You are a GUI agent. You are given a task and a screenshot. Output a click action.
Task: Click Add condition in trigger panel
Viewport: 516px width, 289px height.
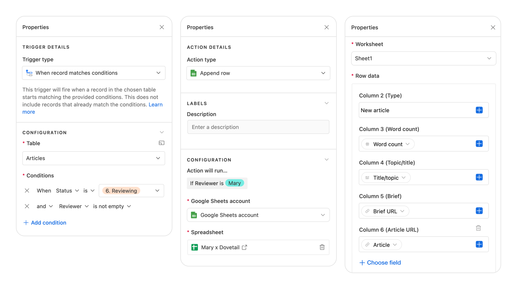(44, 222)
